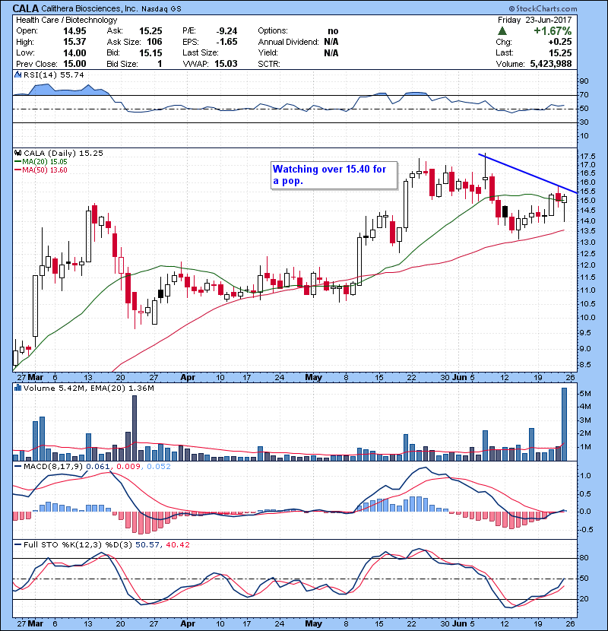
Task: Click the Volume 5.42M, EMA(20) 1.36M label
Action: [88, 388]
